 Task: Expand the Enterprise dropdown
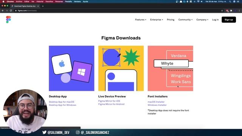coord(157,20)
